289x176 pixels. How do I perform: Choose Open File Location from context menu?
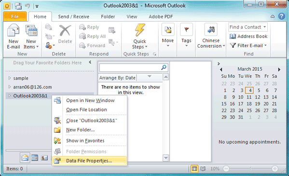point(90,110)
